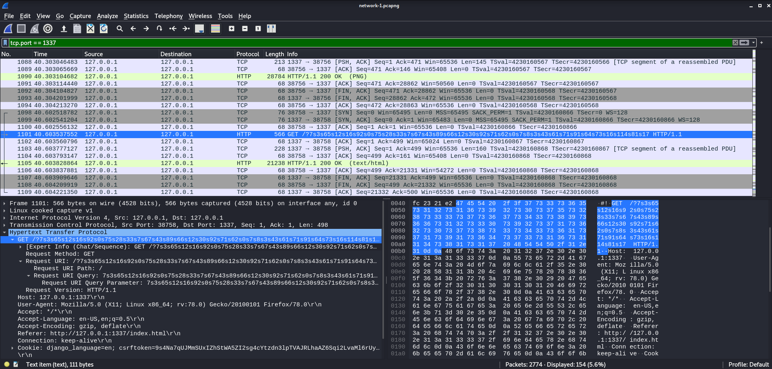This screenshot has height=369, width=772.
Task: Reset text to normal size
Action: tap(258, 29)
